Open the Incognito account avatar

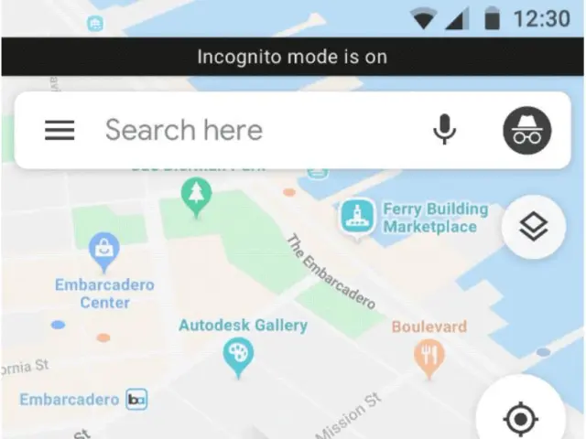pyautogui.click(x=527, y=130)
